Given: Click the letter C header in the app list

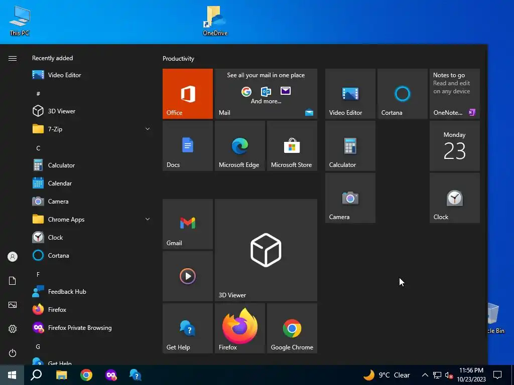Looking at the screenshot, I should (38, 148).
